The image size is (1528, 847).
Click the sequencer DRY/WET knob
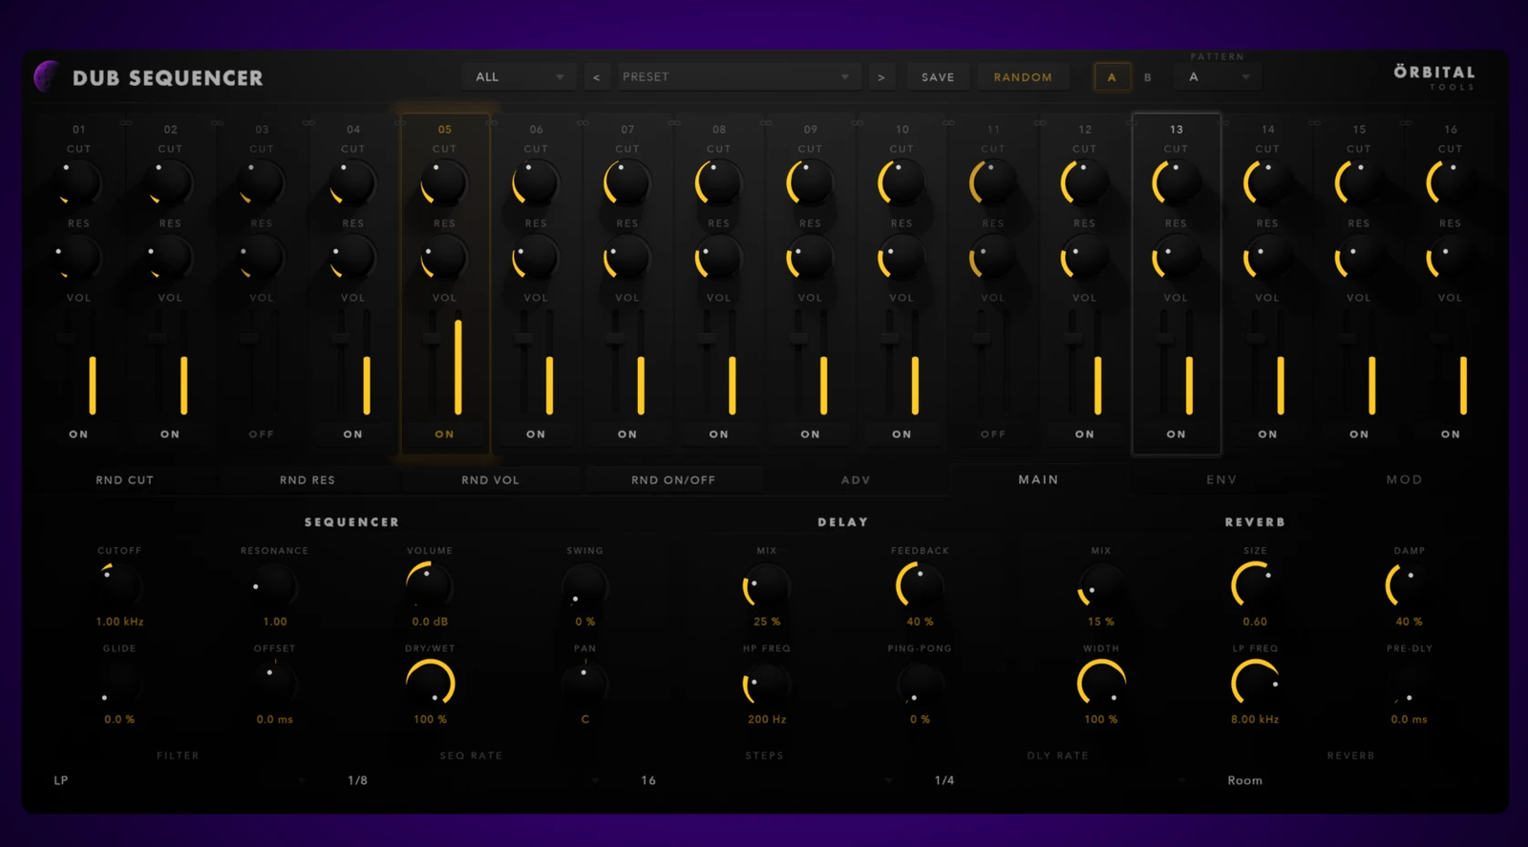pos(430,684)
